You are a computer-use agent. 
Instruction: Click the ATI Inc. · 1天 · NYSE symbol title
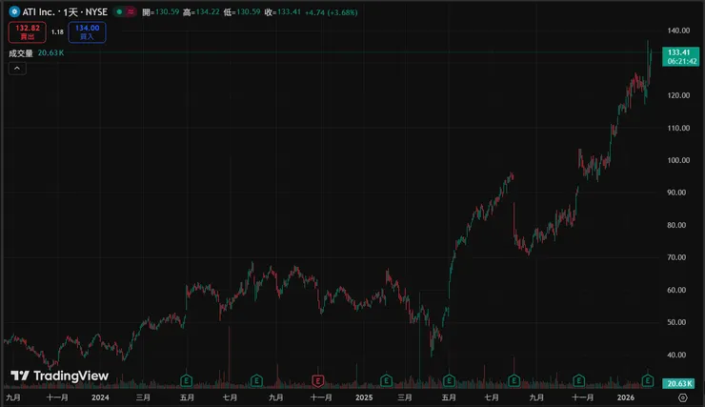click(x=65, y=12)
